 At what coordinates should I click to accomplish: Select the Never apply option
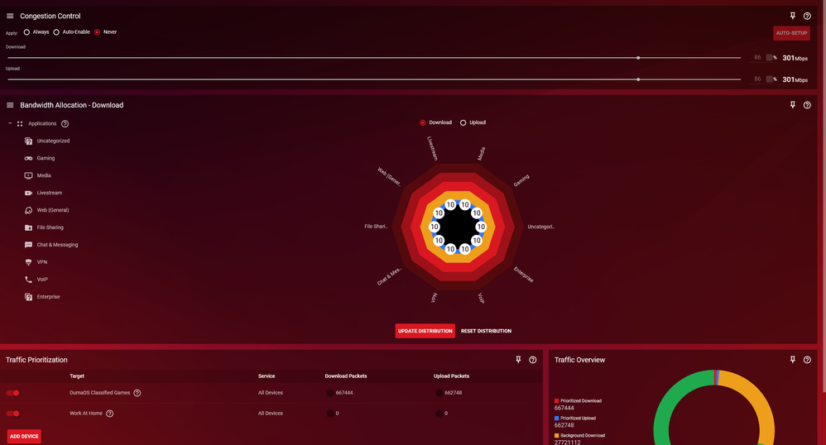pyautogui.click(x=97, y=32)
